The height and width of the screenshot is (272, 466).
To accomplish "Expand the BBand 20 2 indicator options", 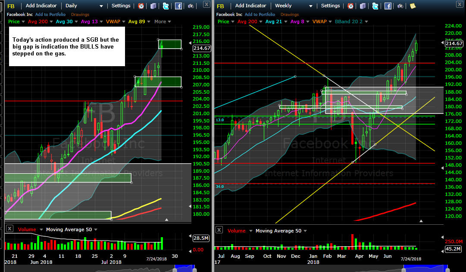I will point(366,21).
